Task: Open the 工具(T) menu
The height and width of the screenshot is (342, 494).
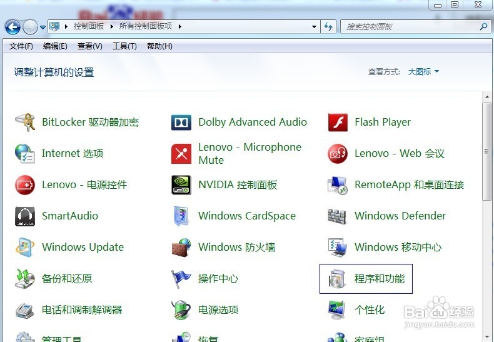Action: 124,46
